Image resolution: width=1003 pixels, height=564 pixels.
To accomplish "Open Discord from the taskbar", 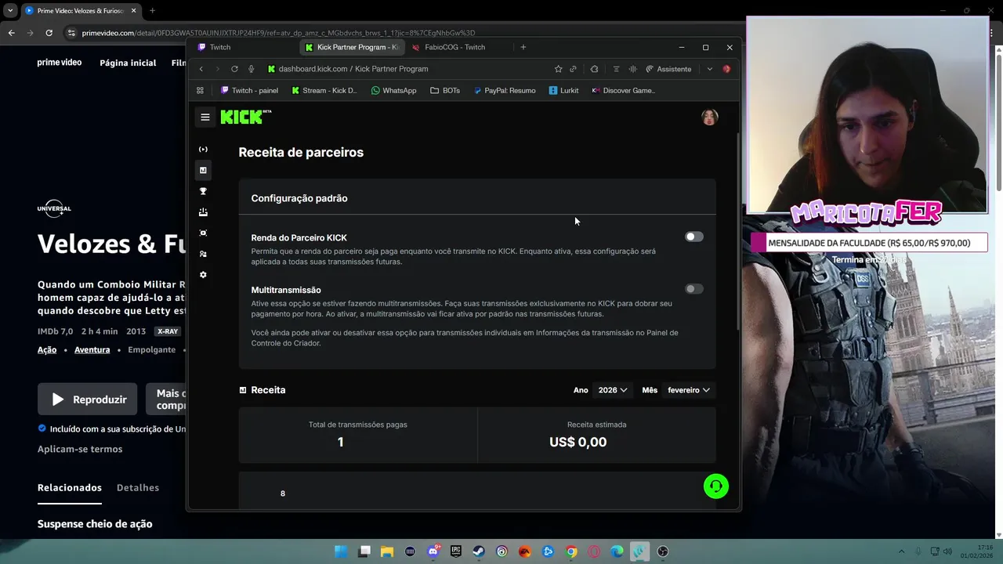I will tap(433, 551).
